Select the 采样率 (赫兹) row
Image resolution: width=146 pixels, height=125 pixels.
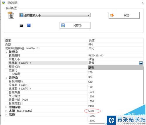point(46,85)
